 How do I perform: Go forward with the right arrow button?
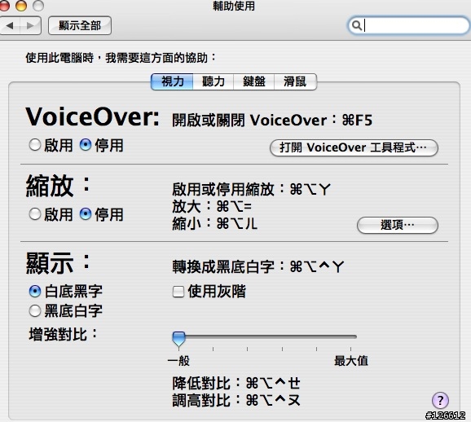pos(30,25)
